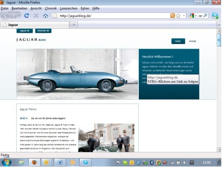Viewport: 224px width, 169px height.
Task: Click the Firefox back arrow button
Action: coord(5,16)
